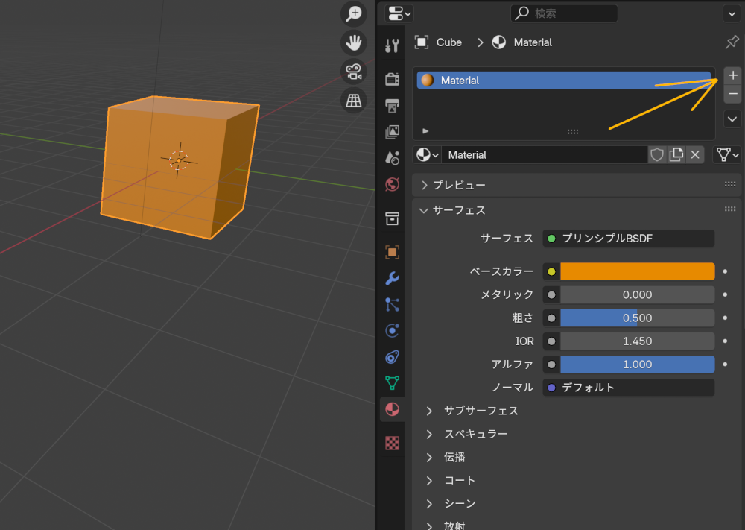Open the orange ベースカラー color swatch
The width and height of the screenshot is (745, 530).
click(637, 271)
